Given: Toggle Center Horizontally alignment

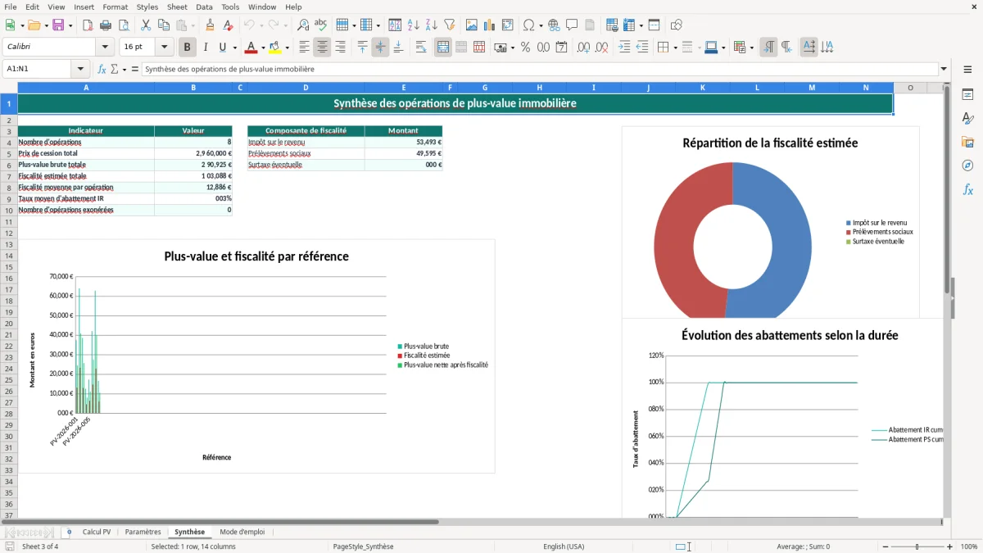Looking at the screenshot, I should click(322, 47).
